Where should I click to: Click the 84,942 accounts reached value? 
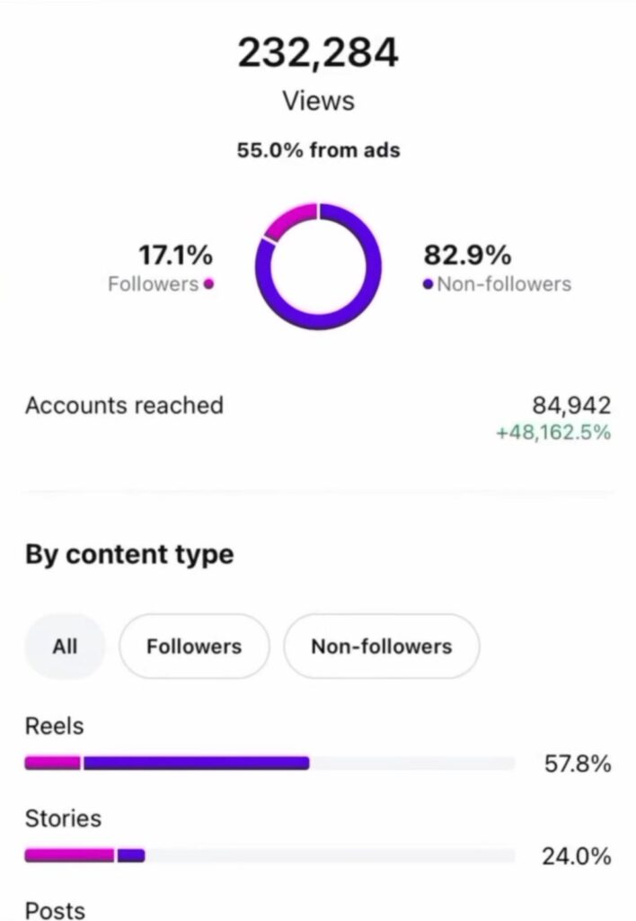[x=571, y=407]
